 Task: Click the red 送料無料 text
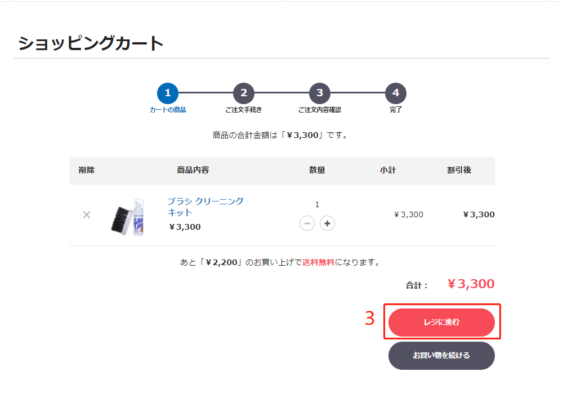(x=319, y=262)
